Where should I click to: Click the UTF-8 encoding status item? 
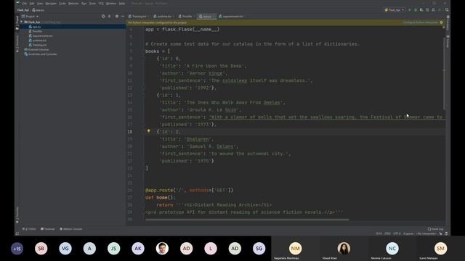coord(397,233)
